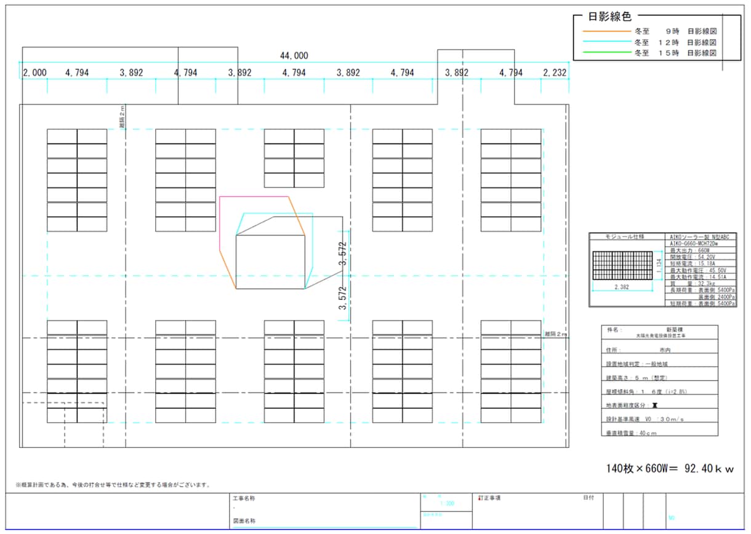Click the "工事名称" title block label
The height and width of the screenshot is (534, 751).
point(244,498)
